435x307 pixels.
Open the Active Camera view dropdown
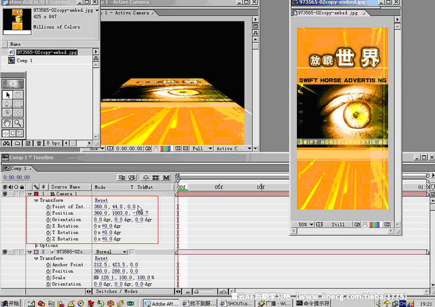(233, 148)
